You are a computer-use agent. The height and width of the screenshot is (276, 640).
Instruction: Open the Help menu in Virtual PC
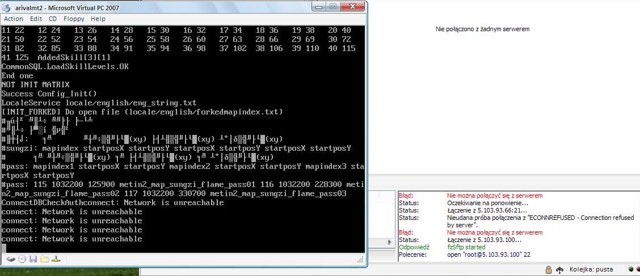(98, 19)
